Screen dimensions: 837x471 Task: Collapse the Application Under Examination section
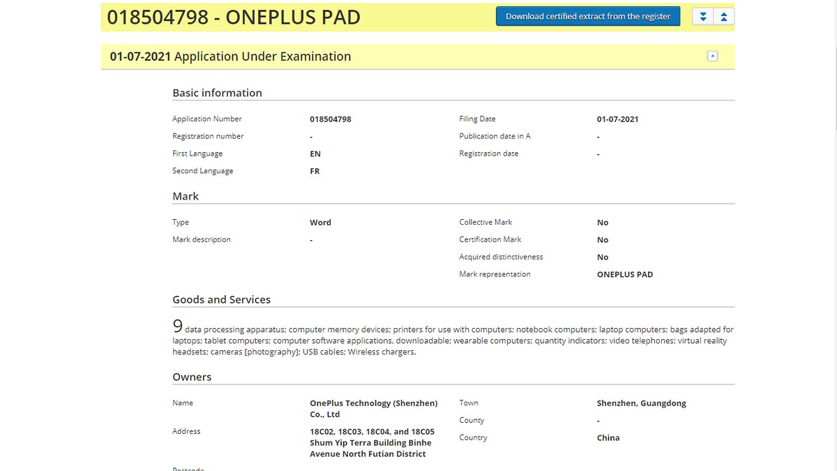[712, 55]
